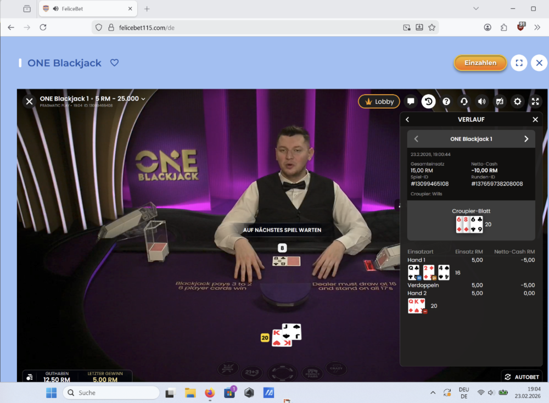Return to the Lobby
549x403 pixels.
[x=379, y=102]
